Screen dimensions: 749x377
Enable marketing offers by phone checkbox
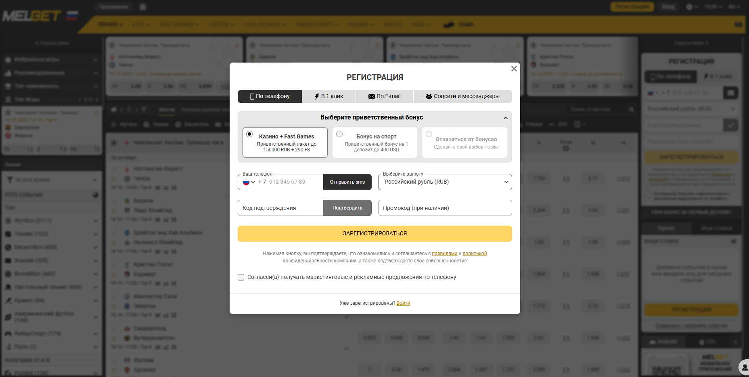tap(241, 277)
